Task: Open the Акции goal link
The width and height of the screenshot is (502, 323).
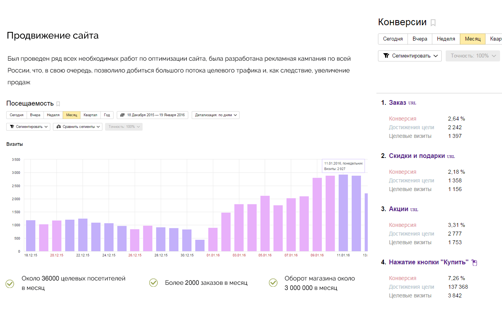Action: click(398, 209)
